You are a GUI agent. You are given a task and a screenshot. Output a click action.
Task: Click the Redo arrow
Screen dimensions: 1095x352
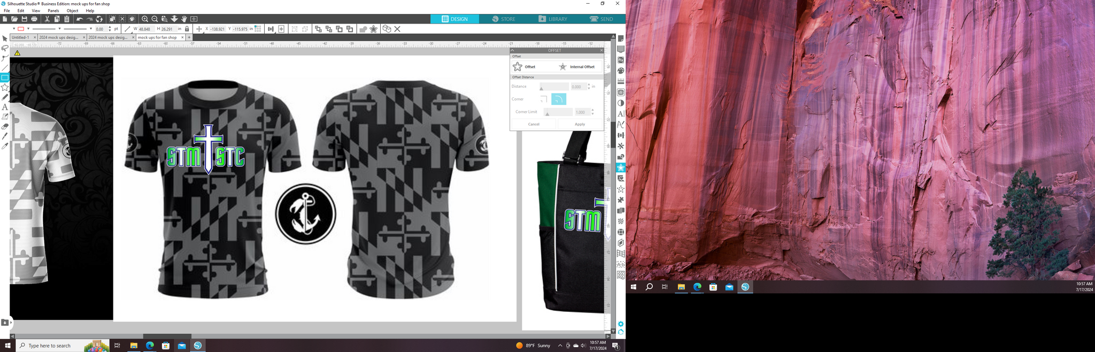pyautogui.click(x=89, y=19)
